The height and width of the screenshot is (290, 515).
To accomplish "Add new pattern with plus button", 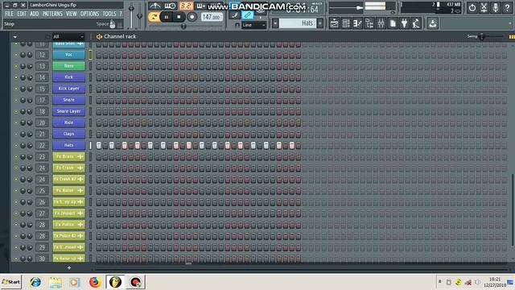I will tap(320, 23).
